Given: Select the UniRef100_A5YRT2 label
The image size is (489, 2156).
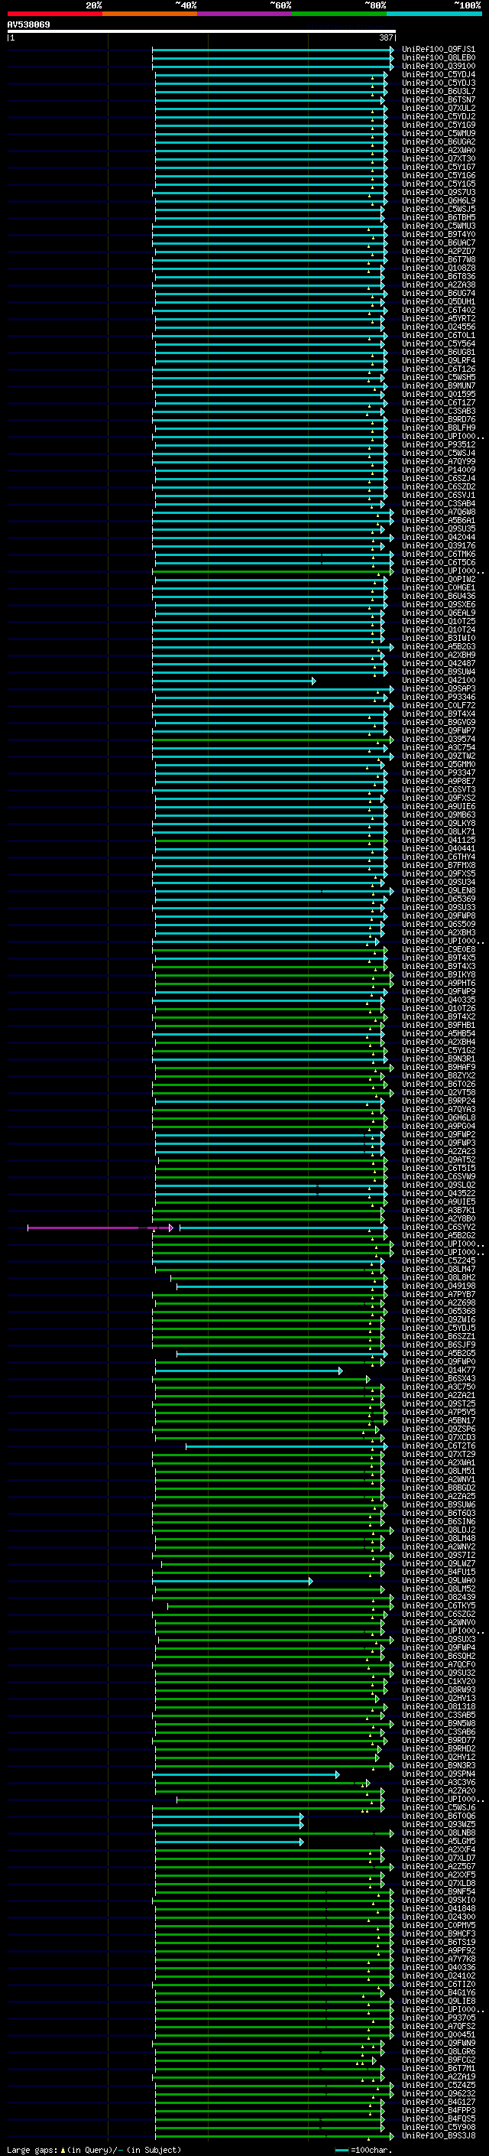Looking at the screenshot, I should tap(438, 319).
